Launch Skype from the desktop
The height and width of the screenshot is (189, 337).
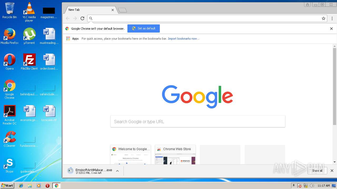tap(9, 165)
